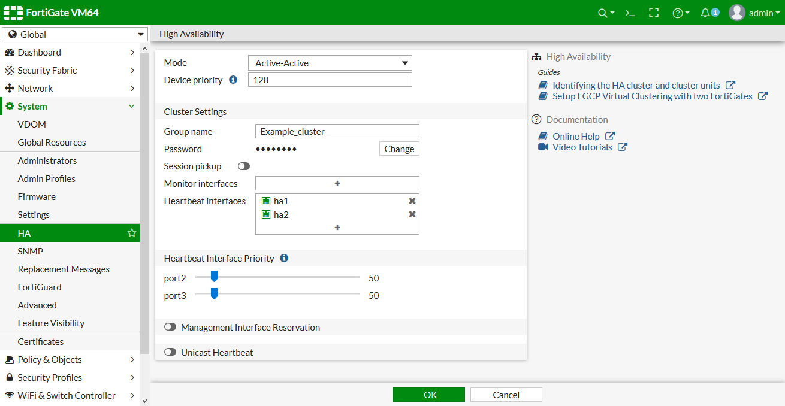Open the CLI console icon
This screenshot has height=406, width=785.
click(x=630, y=13)
